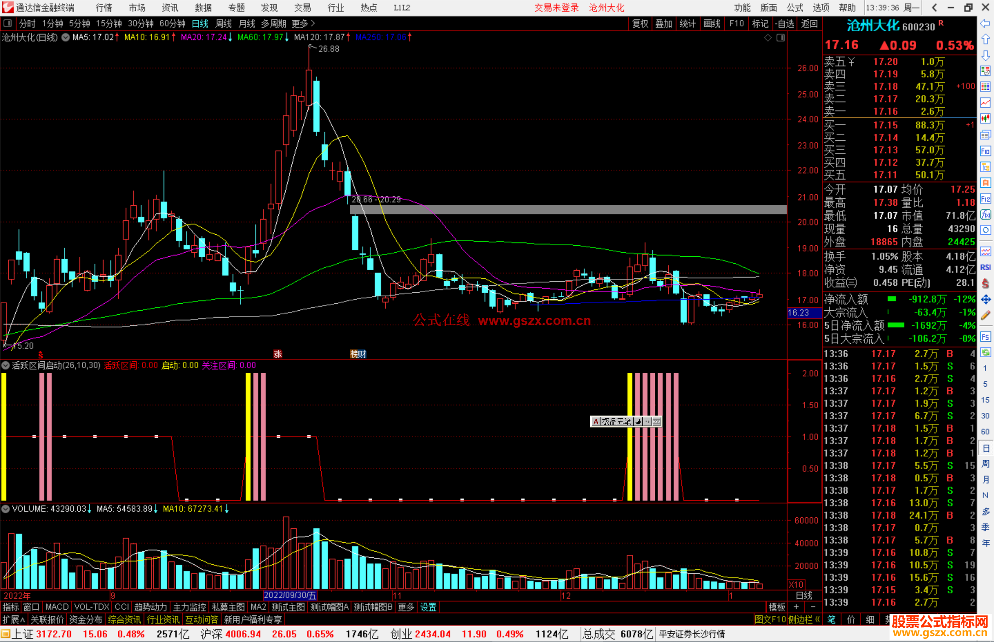Image resolution: width=994 pixels, height=642 pixels.
Task: Click the 复权 button above chart
Action: tap(640, 23)
